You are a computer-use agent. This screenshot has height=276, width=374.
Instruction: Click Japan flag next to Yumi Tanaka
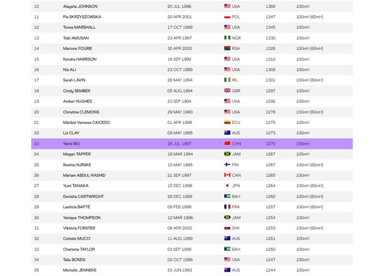tap(227, 186)
